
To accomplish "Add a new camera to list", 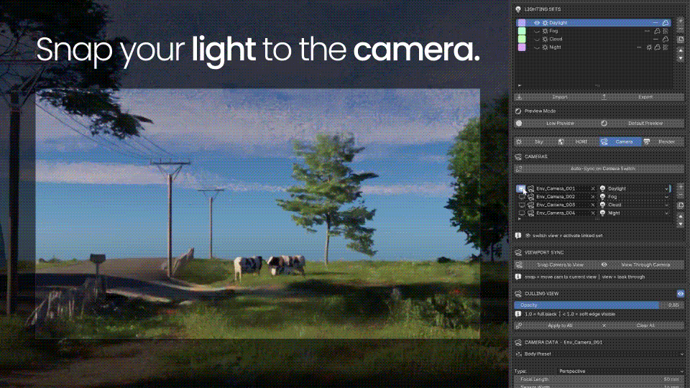I will tap(681, 187).
